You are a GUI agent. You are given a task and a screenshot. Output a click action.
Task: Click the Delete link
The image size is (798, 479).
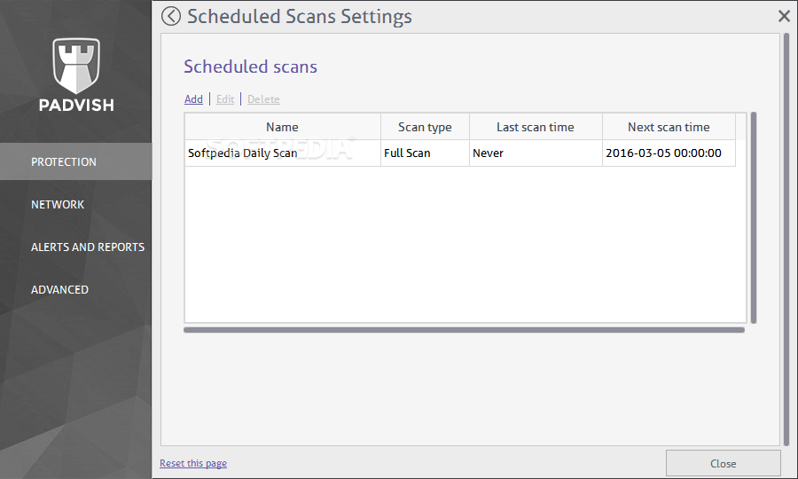pos(263,99)
